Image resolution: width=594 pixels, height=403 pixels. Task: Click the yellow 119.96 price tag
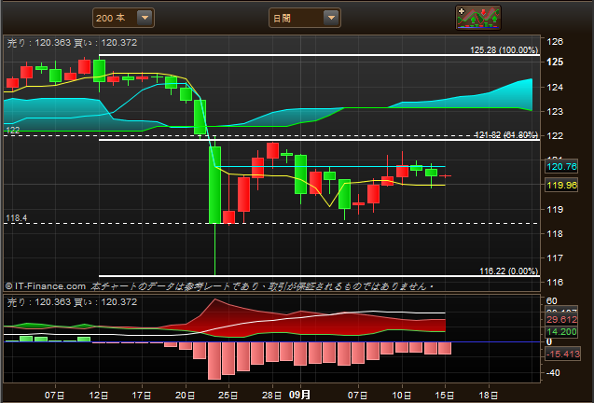[x=561, y=185]
